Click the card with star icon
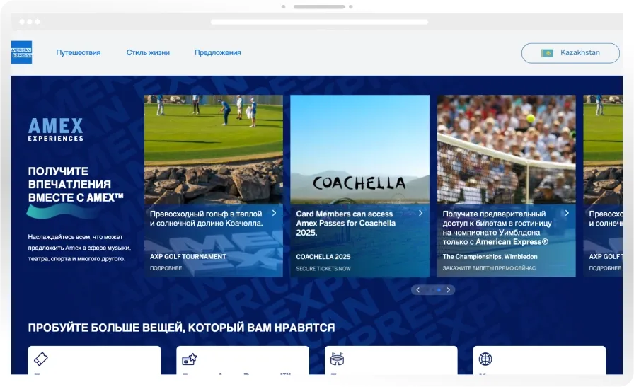Viewport: 634px width, 387px height. (x=243, y=360)
